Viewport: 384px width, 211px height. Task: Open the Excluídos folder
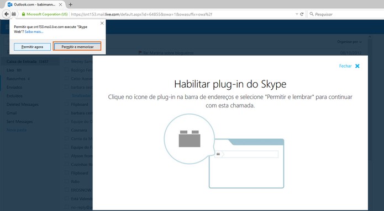[14, 96]
